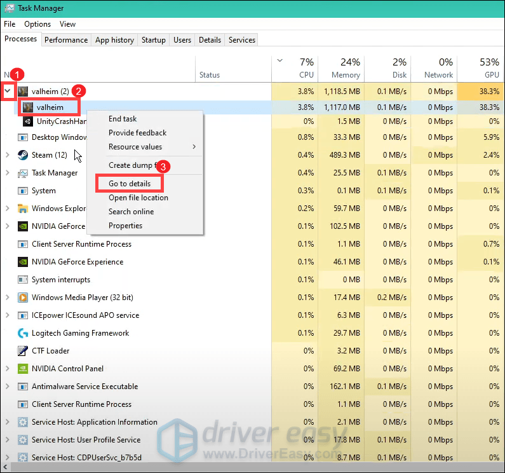Select Search online menu entry
The height and width of the screenshot is (473, 505).
pyautogui.click(x=145, y=212)
